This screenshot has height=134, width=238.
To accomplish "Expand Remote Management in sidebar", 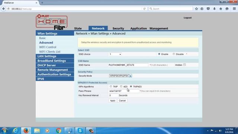I will 55,70.
